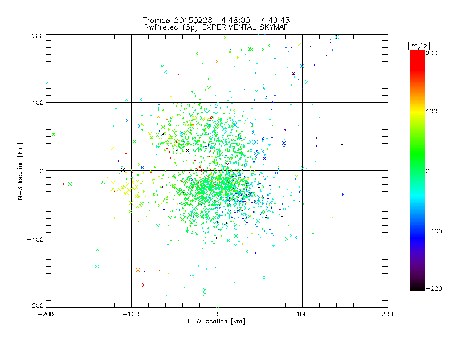The width and height of the screenshot is (456, 342).
Task: Click color bar tick label '0'
Action: pos(427,172)
